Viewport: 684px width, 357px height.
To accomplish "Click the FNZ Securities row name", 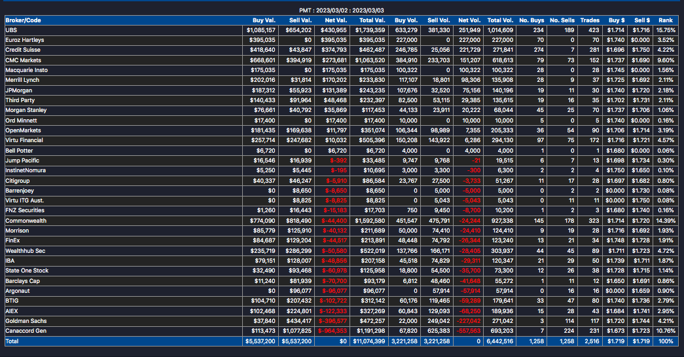I will (x=25, y=210).
